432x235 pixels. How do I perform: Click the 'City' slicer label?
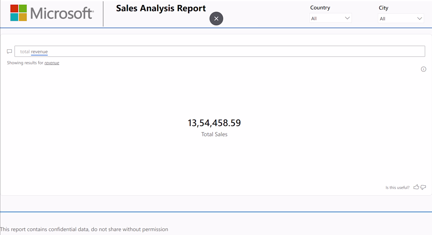click(383, 8)
